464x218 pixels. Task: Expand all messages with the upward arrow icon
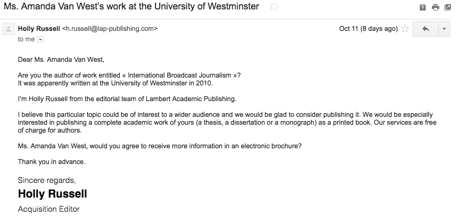point(422,7)
